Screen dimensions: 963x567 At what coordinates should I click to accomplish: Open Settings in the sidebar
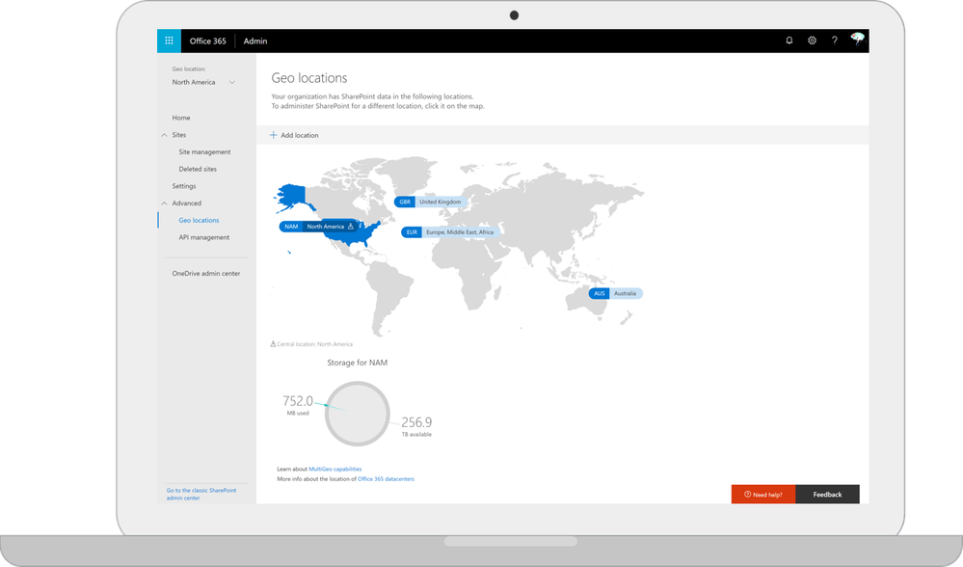coord(183,186)
